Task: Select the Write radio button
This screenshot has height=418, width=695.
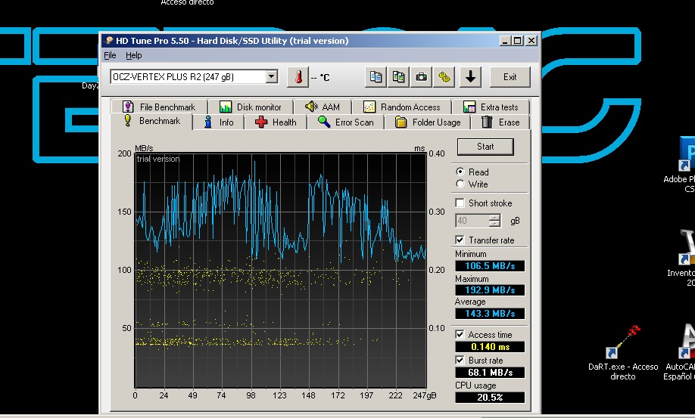Action: [460, 184]
